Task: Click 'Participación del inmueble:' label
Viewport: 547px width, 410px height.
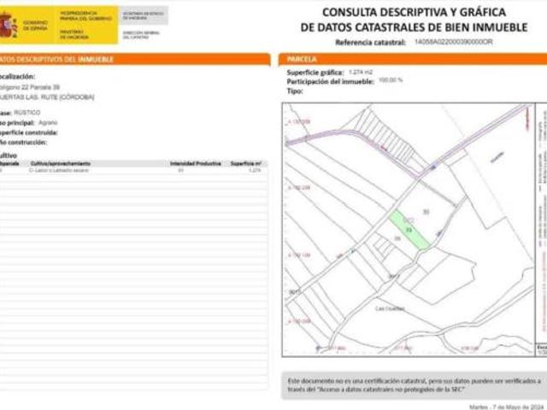Action: pos(331,82)
